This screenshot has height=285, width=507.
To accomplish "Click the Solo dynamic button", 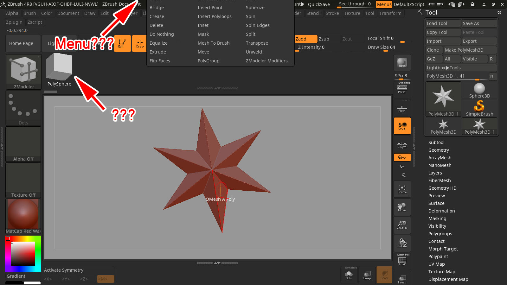I will pyautogui.click(x=349, y=275).
